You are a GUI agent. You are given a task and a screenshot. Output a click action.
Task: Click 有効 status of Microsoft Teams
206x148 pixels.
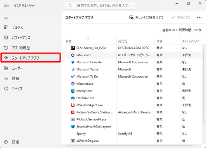(159, 69)
